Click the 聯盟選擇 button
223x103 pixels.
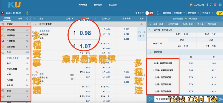(x=167, y=13)
